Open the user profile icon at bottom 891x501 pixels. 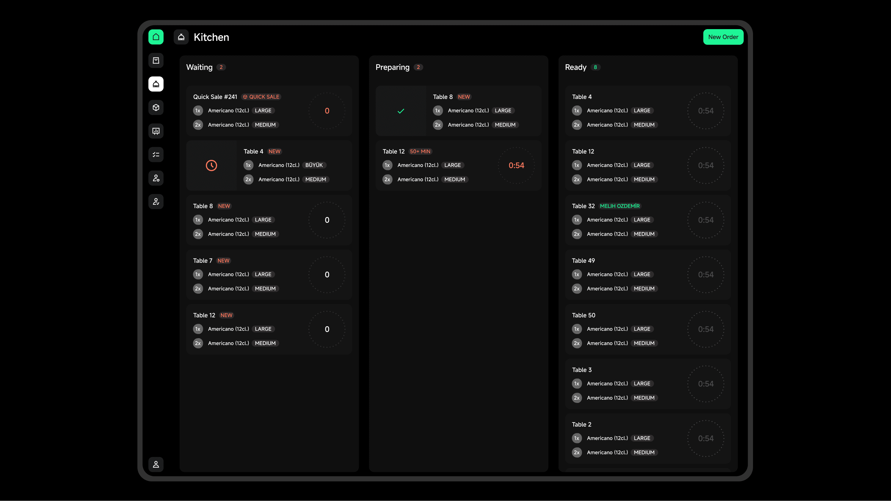coord(156,464)
